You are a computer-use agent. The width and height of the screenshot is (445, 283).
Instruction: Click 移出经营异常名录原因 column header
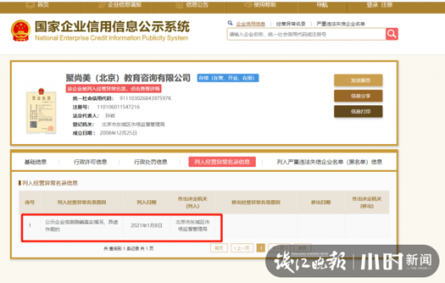(x=256, y=202)
